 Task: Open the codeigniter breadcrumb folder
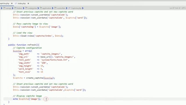(x=32, y=8)
